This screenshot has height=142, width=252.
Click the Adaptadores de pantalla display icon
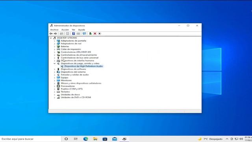(x=58, y=41)
